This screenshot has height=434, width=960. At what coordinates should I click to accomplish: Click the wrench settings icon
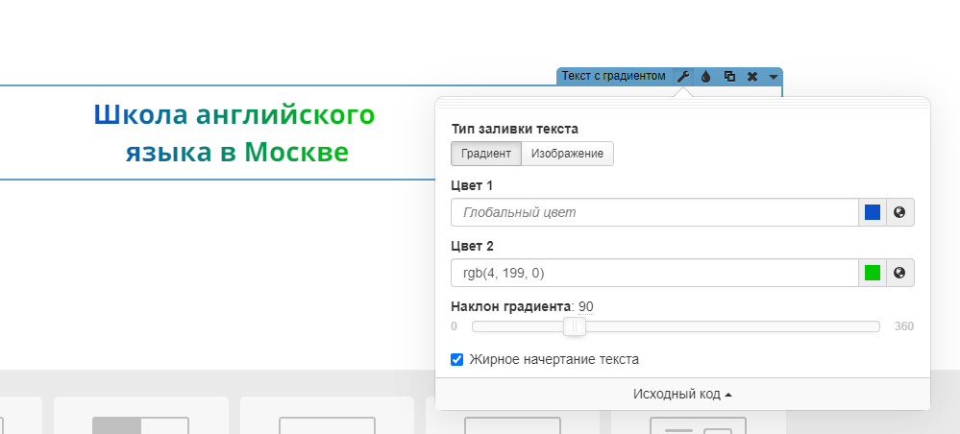click(x=683, y=76)
